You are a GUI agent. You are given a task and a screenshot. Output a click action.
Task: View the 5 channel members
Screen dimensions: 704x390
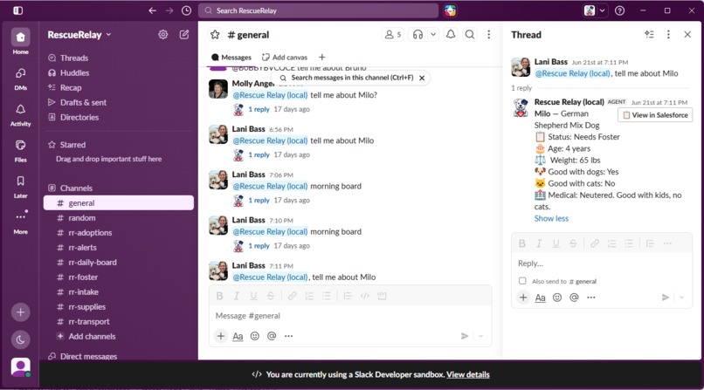coord(393,35)
